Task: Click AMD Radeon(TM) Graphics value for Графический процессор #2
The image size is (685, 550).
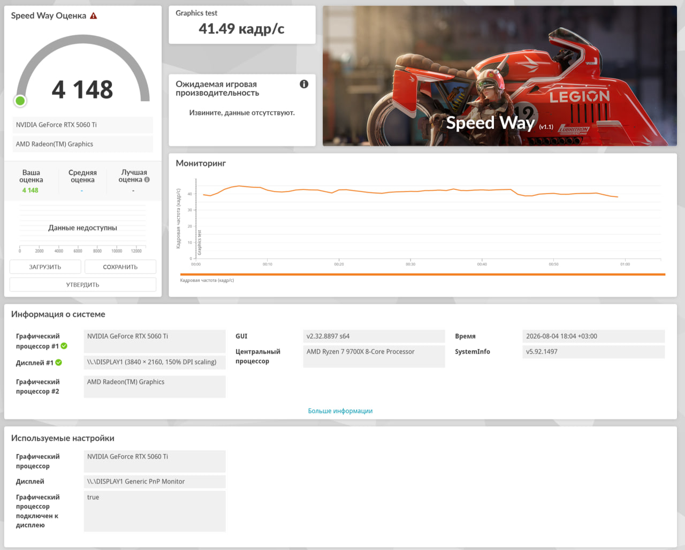Action: tap(155, 386)
